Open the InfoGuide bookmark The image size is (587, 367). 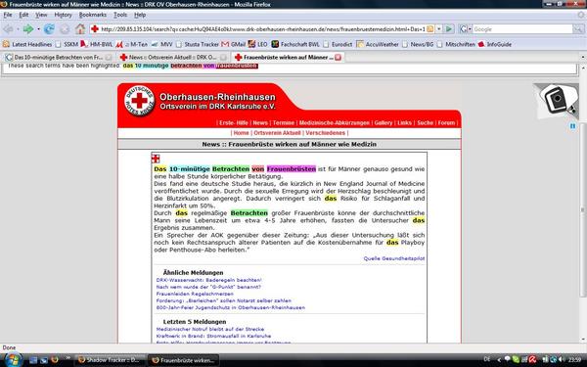494,44
